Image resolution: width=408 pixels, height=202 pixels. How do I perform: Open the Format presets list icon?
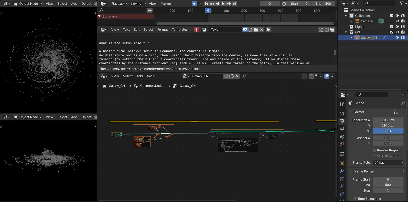click(396, 112)
